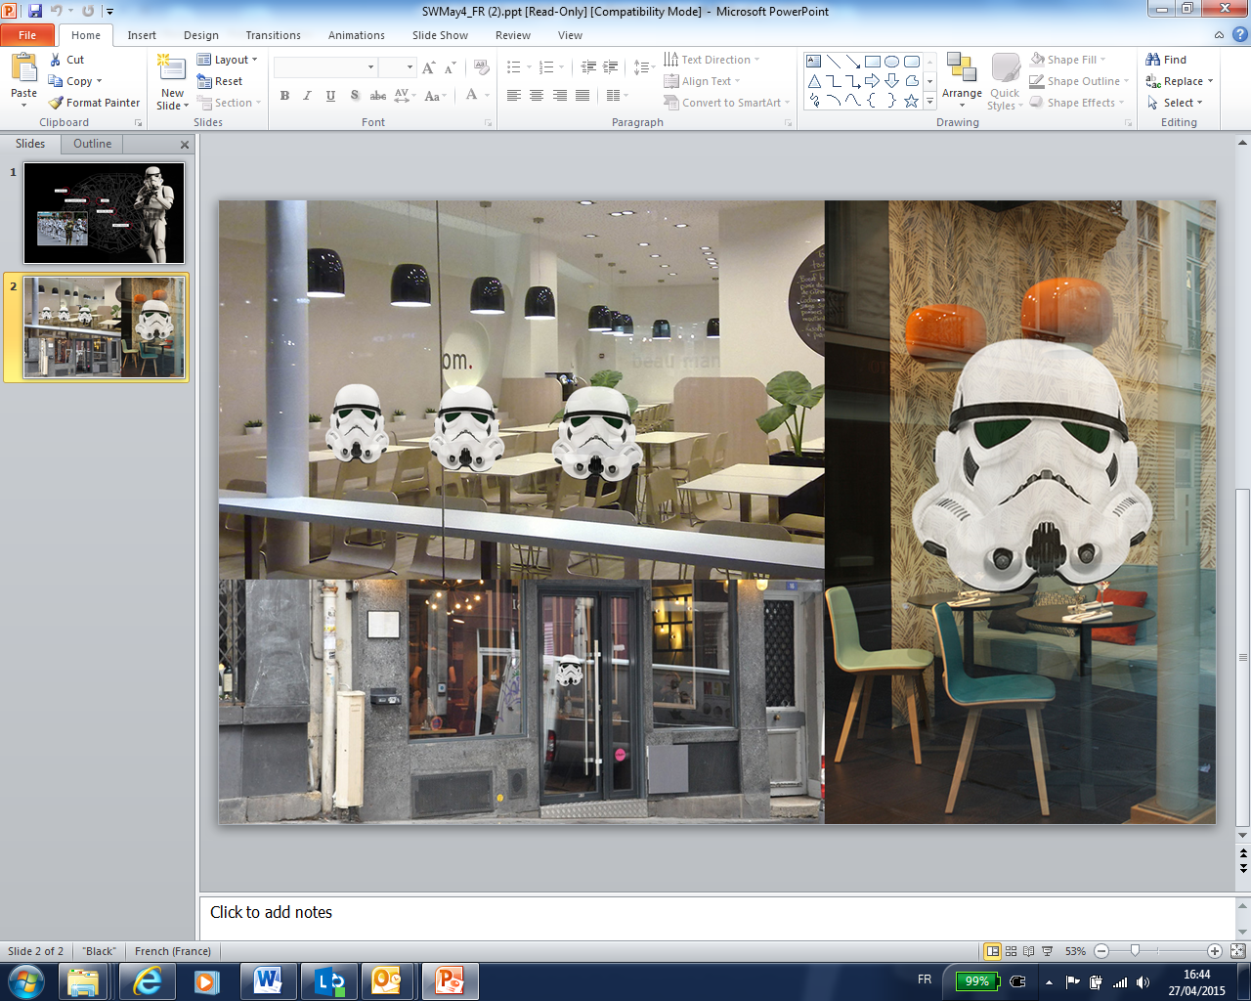Toggle Strikethrough formatting
Viewport: 1251px width, 1001px height.
pos(377,95)
